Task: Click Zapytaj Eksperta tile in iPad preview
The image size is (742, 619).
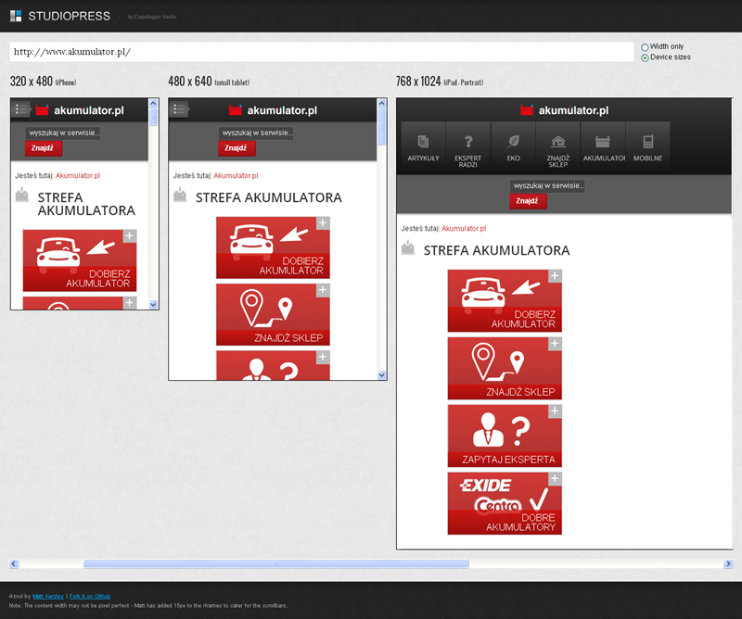Action: [504, 436]
